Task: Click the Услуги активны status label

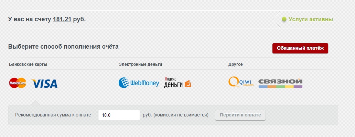Action: (x=311, y=20)
